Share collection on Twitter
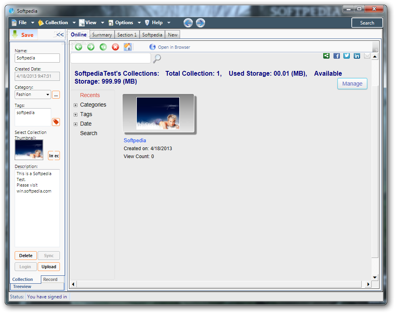 (347, 56)
